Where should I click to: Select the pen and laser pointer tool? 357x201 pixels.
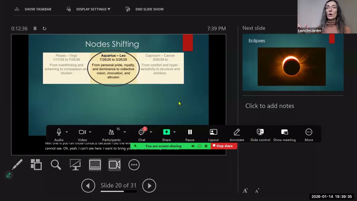click(17, 165)
